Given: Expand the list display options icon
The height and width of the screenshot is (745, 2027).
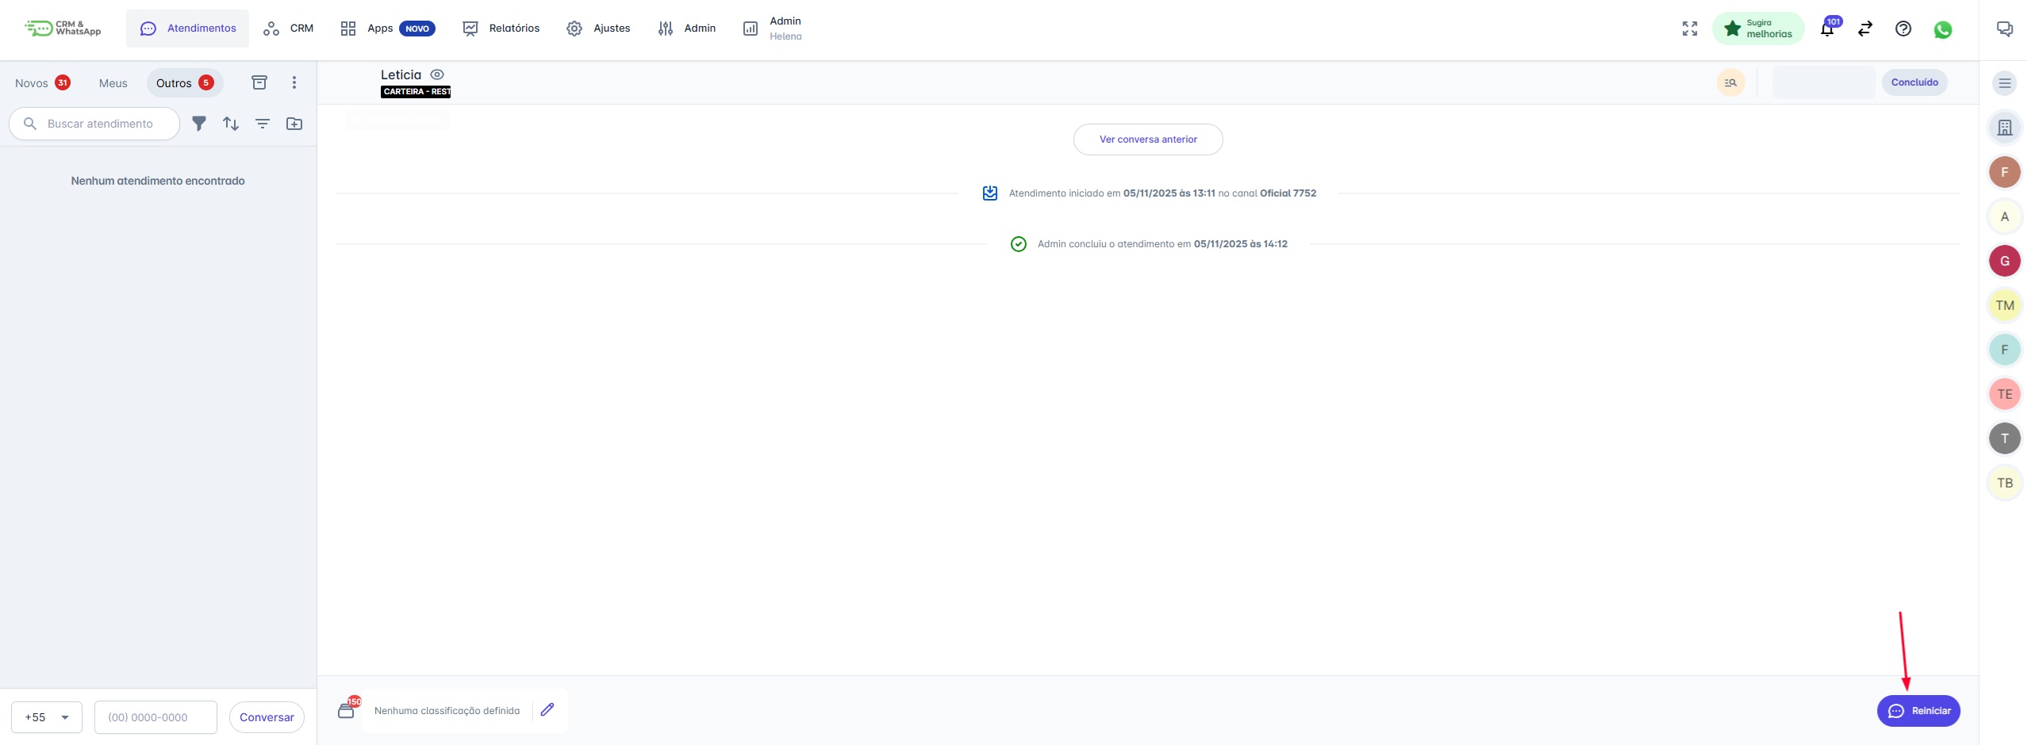Looking at the screenshot, I should tap(263, 124).
